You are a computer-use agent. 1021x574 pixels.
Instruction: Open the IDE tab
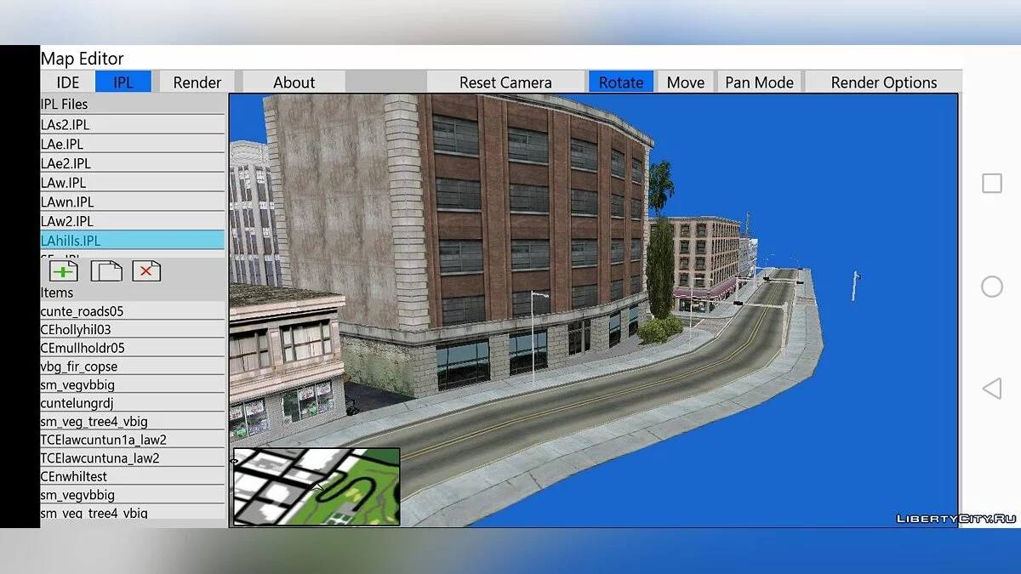tap(68, 82)
